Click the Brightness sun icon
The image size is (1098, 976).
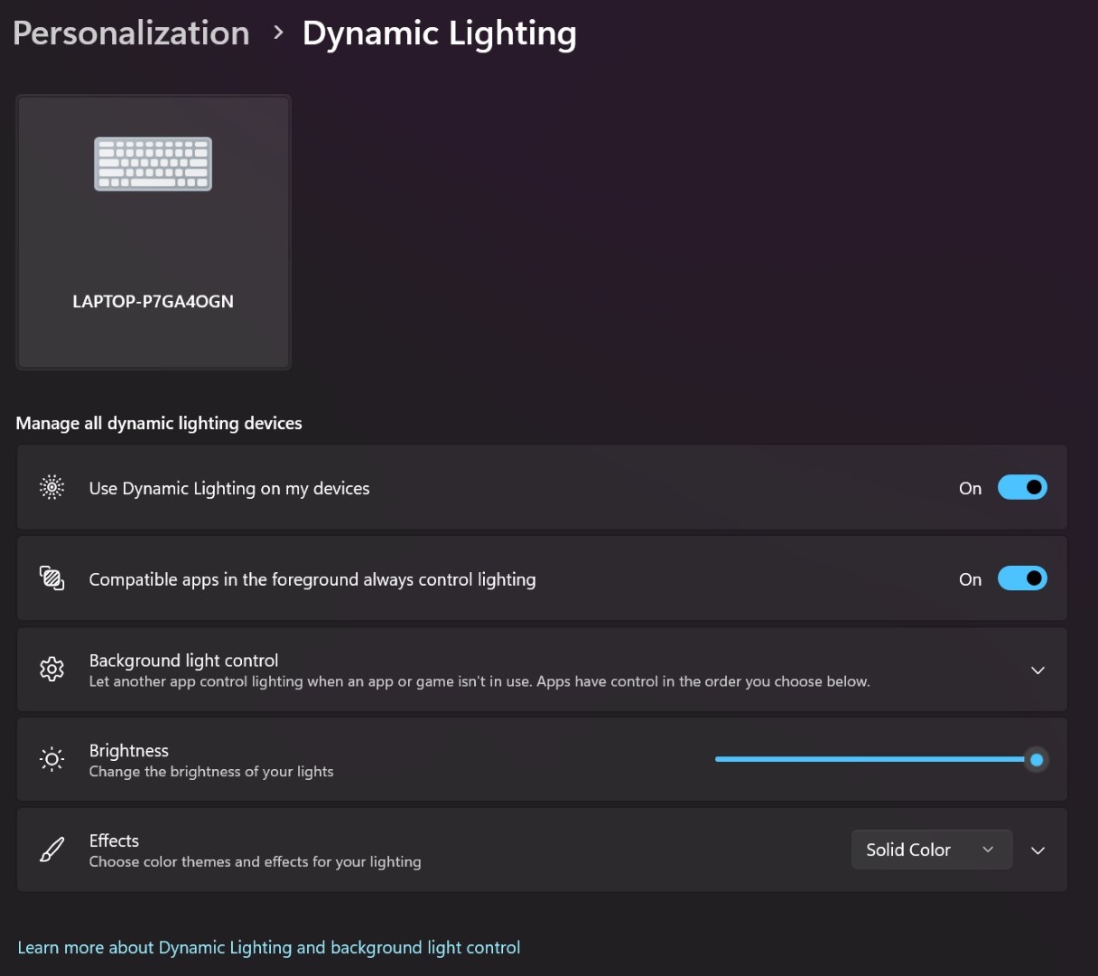tap(52, 759)
